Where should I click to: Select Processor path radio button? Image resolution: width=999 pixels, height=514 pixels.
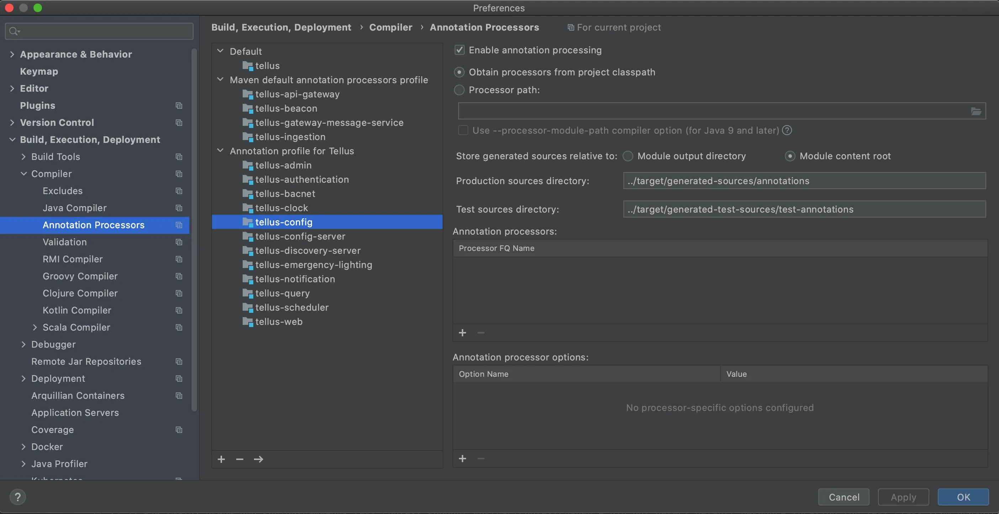pyautogui.click(x=459, y=90)
